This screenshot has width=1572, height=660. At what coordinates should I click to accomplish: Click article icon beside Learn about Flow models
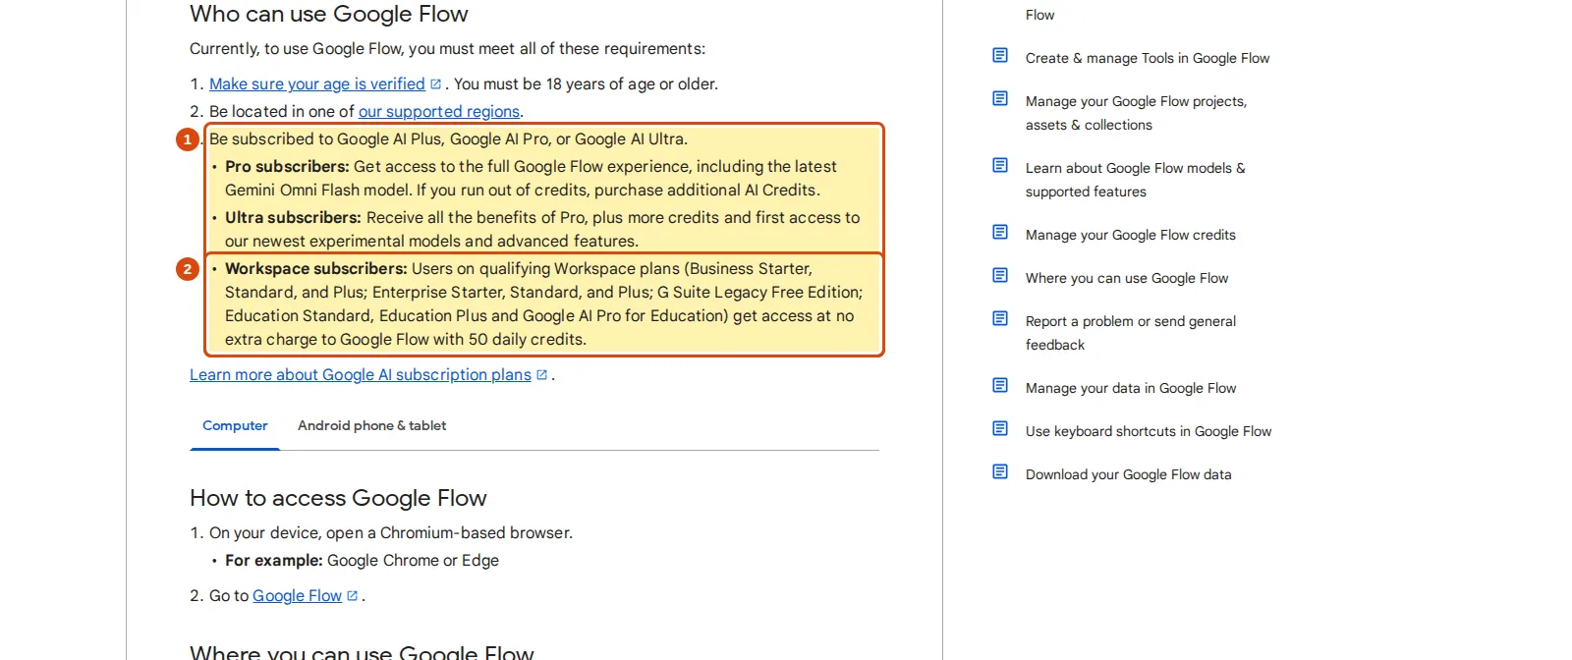1000,165
